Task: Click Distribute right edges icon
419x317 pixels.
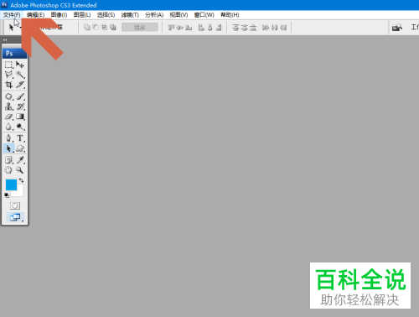Action: 283,28
